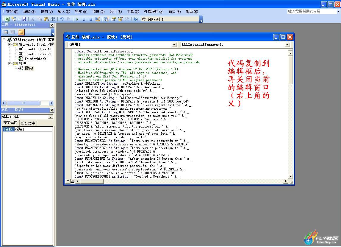Viewport: 341px width, 247px height.
Task: Open the (通用) object dropdown
Action: coord(174,45)
